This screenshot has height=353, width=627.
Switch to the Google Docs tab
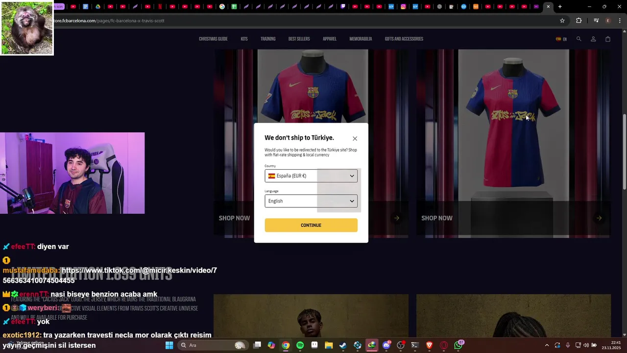(85, 7)
